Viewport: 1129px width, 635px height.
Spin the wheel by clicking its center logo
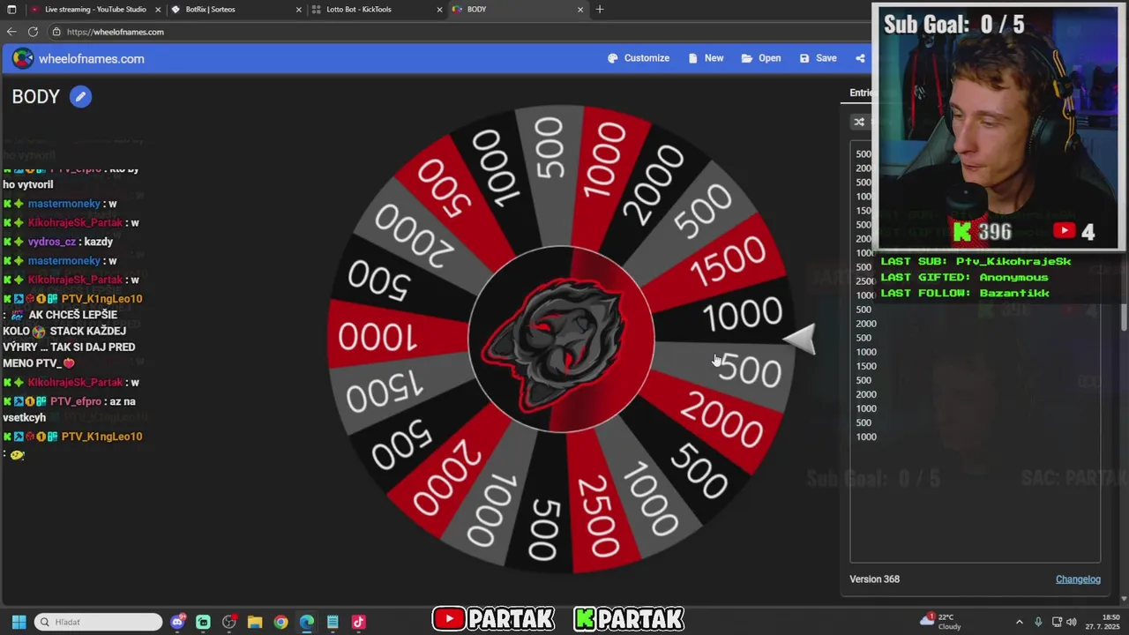click(561, 340)
